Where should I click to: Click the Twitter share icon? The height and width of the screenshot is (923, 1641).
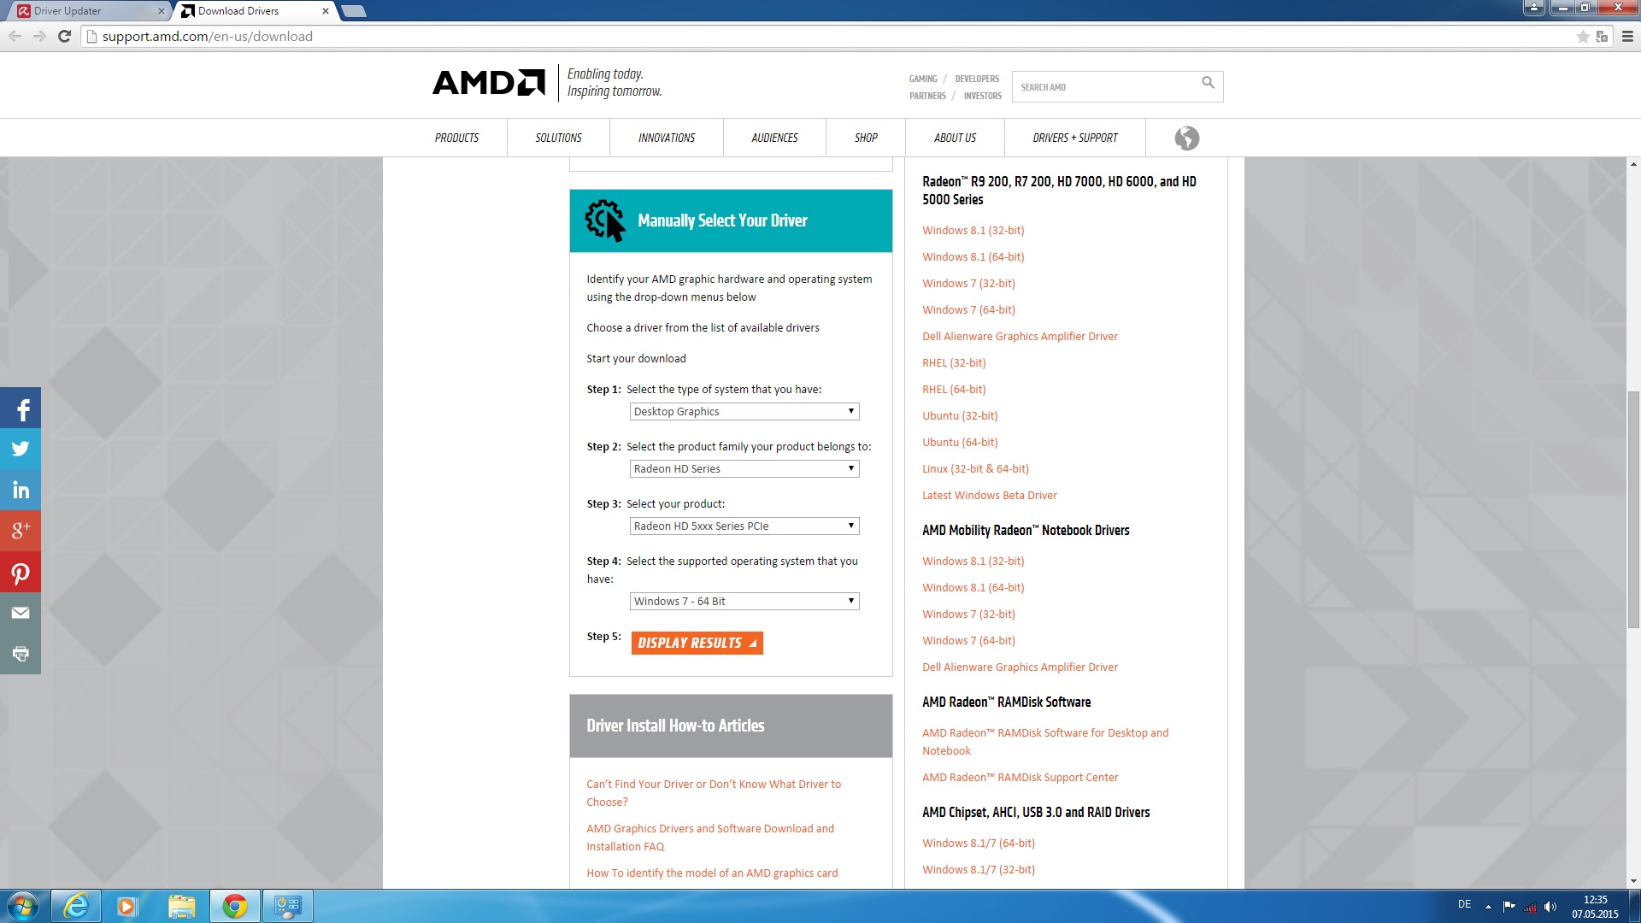tap(21, 449)
